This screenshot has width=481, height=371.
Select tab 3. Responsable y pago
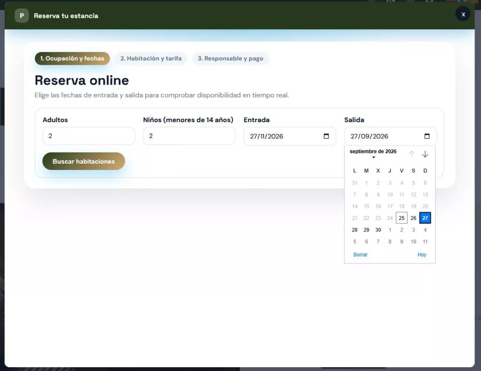click(x=230, y=58)
